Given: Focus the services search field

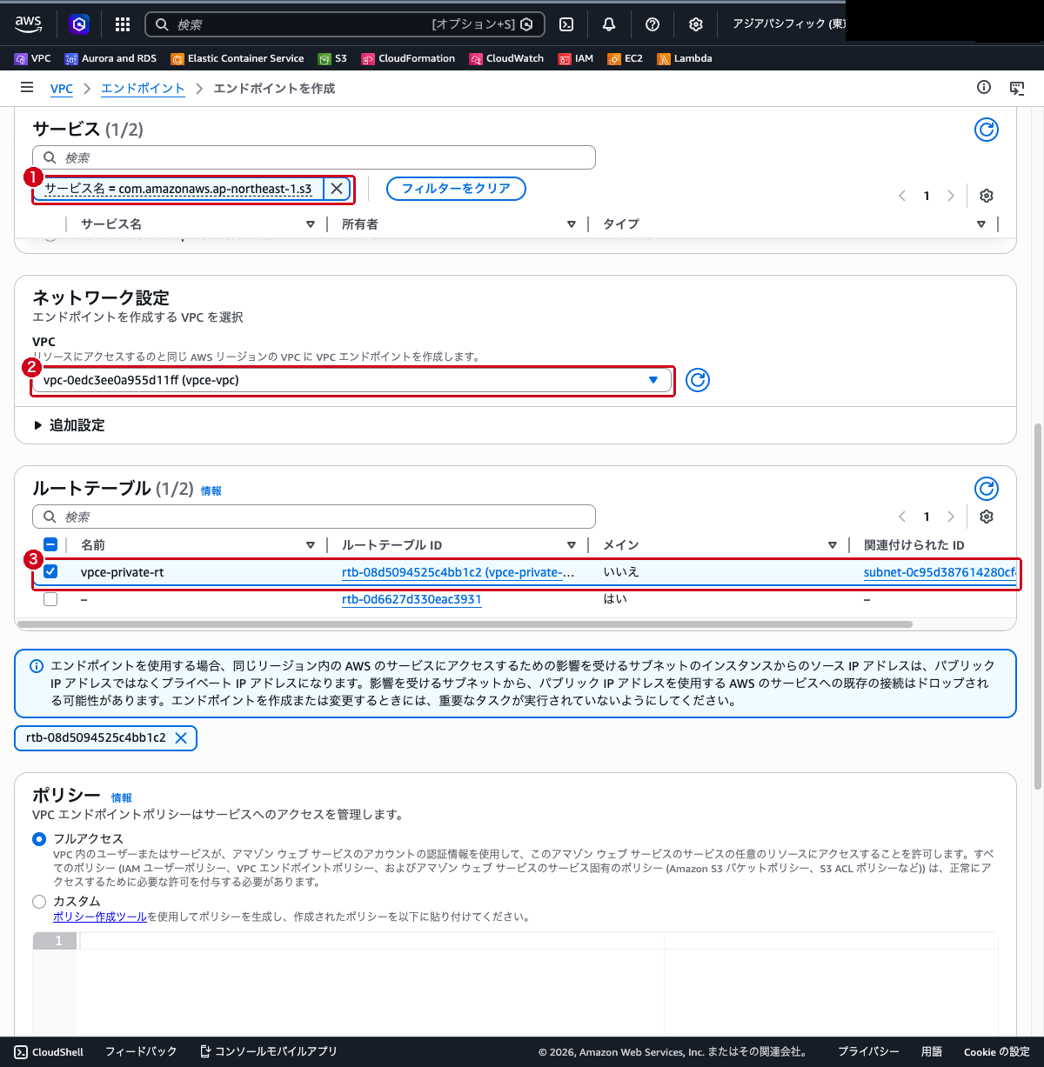Looking at the screenshot, I should coord(314,157).
